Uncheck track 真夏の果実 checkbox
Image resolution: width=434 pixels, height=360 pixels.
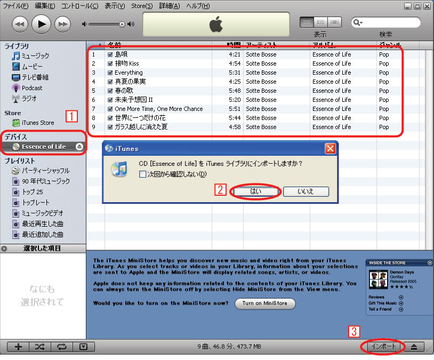(x=110, y=82)
